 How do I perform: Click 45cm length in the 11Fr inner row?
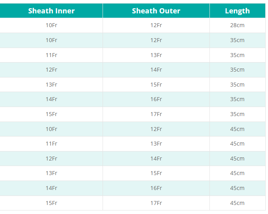237,144
